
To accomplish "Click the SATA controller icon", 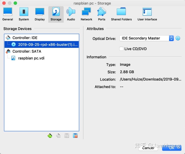I will click(x=8, y=51).
